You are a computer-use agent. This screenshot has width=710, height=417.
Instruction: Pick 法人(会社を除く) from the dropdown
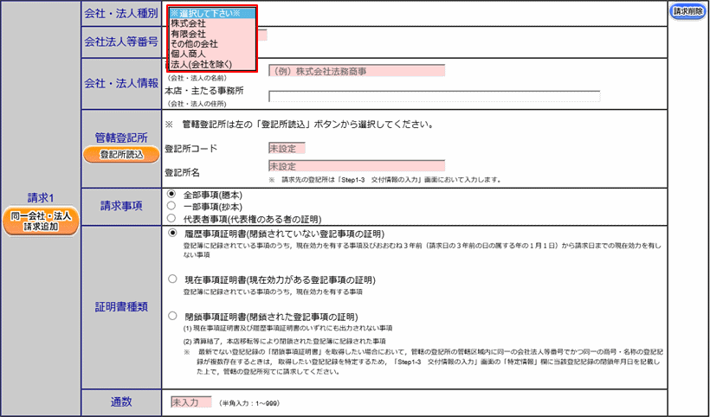(212, 64)
